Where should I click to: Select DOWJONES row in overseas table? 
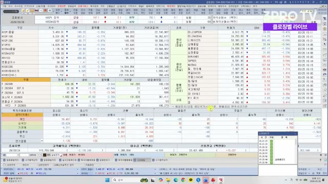(x=254, y=57)
